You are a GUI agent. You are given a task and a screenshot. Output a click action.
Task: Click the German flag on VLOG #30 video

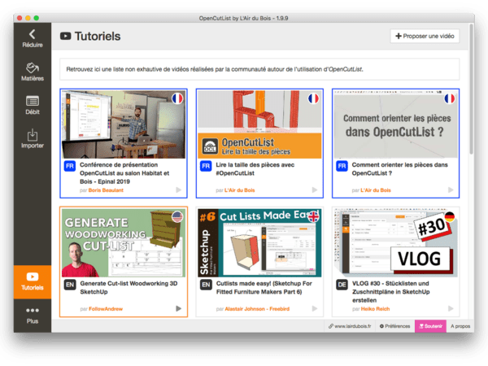coord(450,217)
